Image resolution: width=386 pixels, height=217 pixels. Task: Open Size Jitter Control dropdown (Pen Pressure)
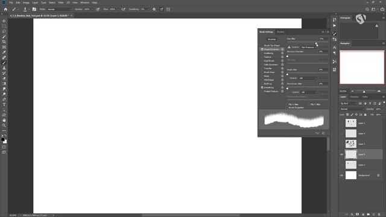(x=309, y=47)
